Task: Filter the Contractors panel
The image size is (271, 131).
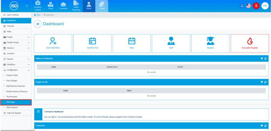Action: pyautogui.click(x=262, y=126)
